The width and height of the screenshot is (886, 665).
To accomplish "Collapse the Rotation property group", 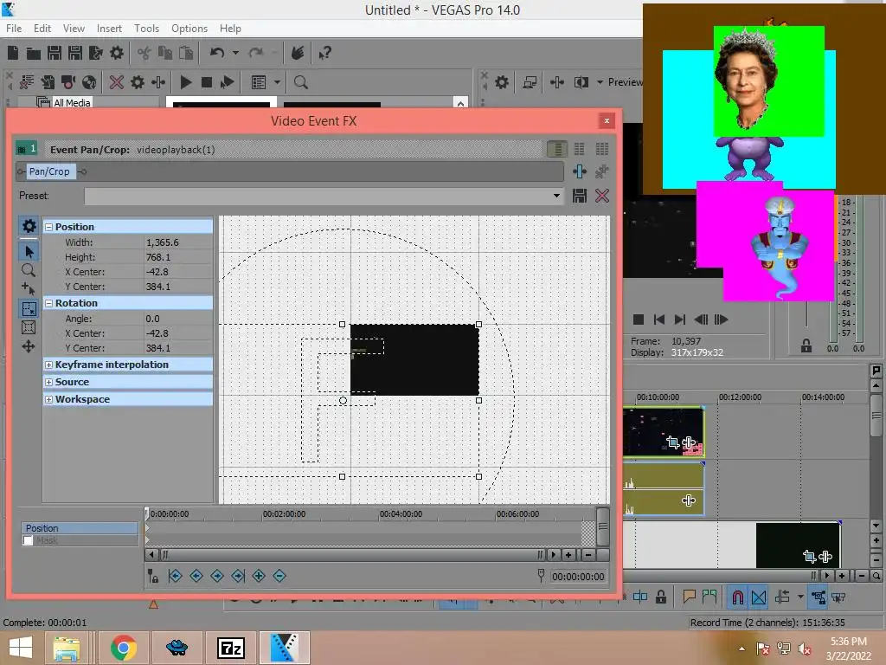I will click(x=49, y=303).
